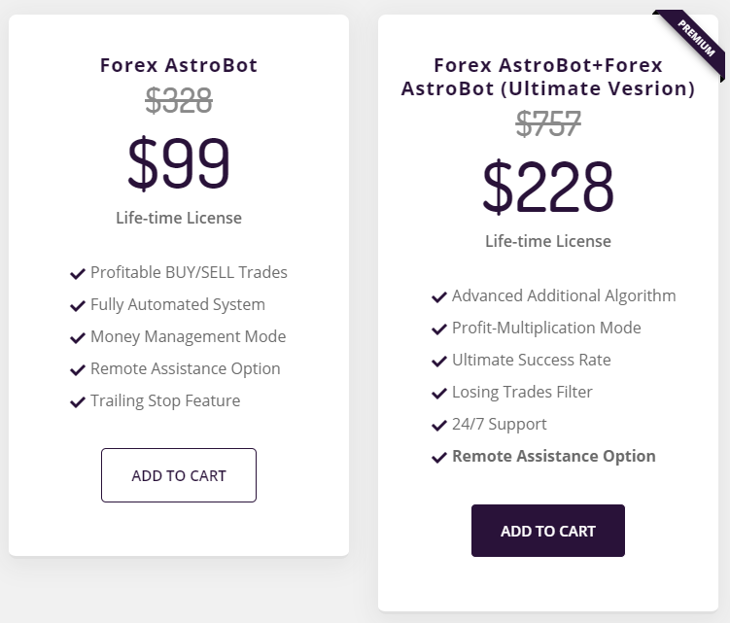This screenshot has height=623, width=730.
Task: Click checkmark next to Trailing Stop Feature
Action: pos(78,402)
